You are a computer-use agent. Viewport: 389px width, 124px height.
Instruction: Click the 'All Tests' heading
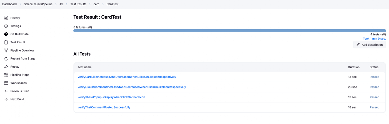click(x=82, y=54)
